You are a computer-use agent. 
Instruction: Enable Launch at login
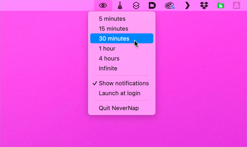(122, 93)
